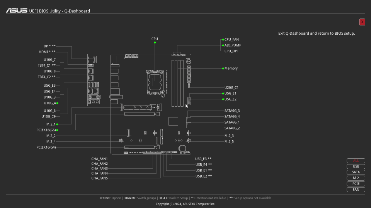Select the SATA6G_2 port label
This screenshot has height=208, width=371.
pyautogui.click(x=232, y=128)
